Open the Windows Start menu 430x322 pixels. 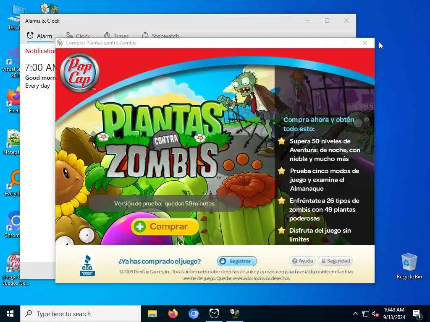pyautogui.click(x=10, y=314)
